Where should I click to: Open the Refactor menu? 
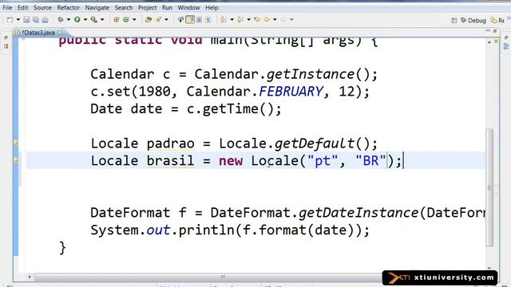[68, 7]
